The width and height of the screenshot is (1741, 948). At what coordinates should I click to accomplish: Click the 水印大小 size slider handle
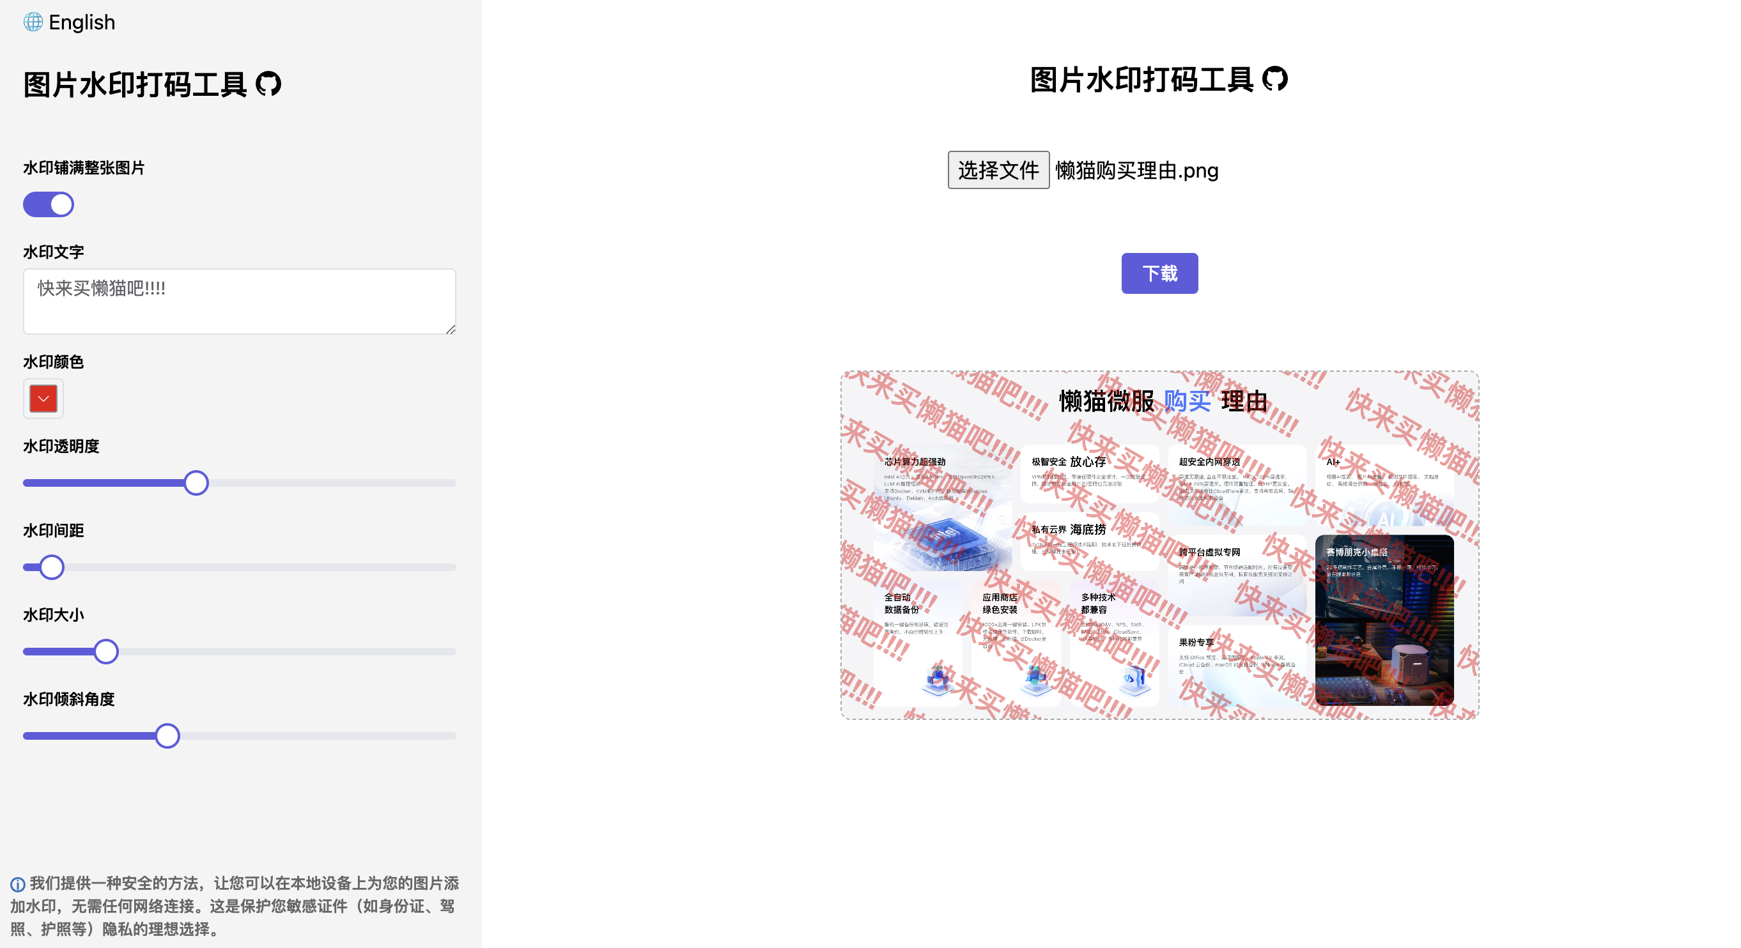[106, 652]
